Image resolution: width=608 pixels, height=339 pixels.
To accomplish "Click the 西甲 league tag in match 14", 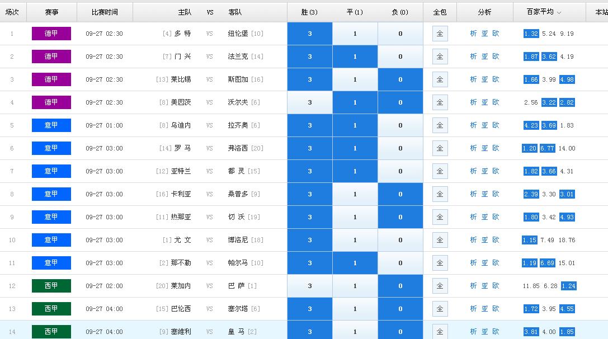I will click(x=51, y=332).
